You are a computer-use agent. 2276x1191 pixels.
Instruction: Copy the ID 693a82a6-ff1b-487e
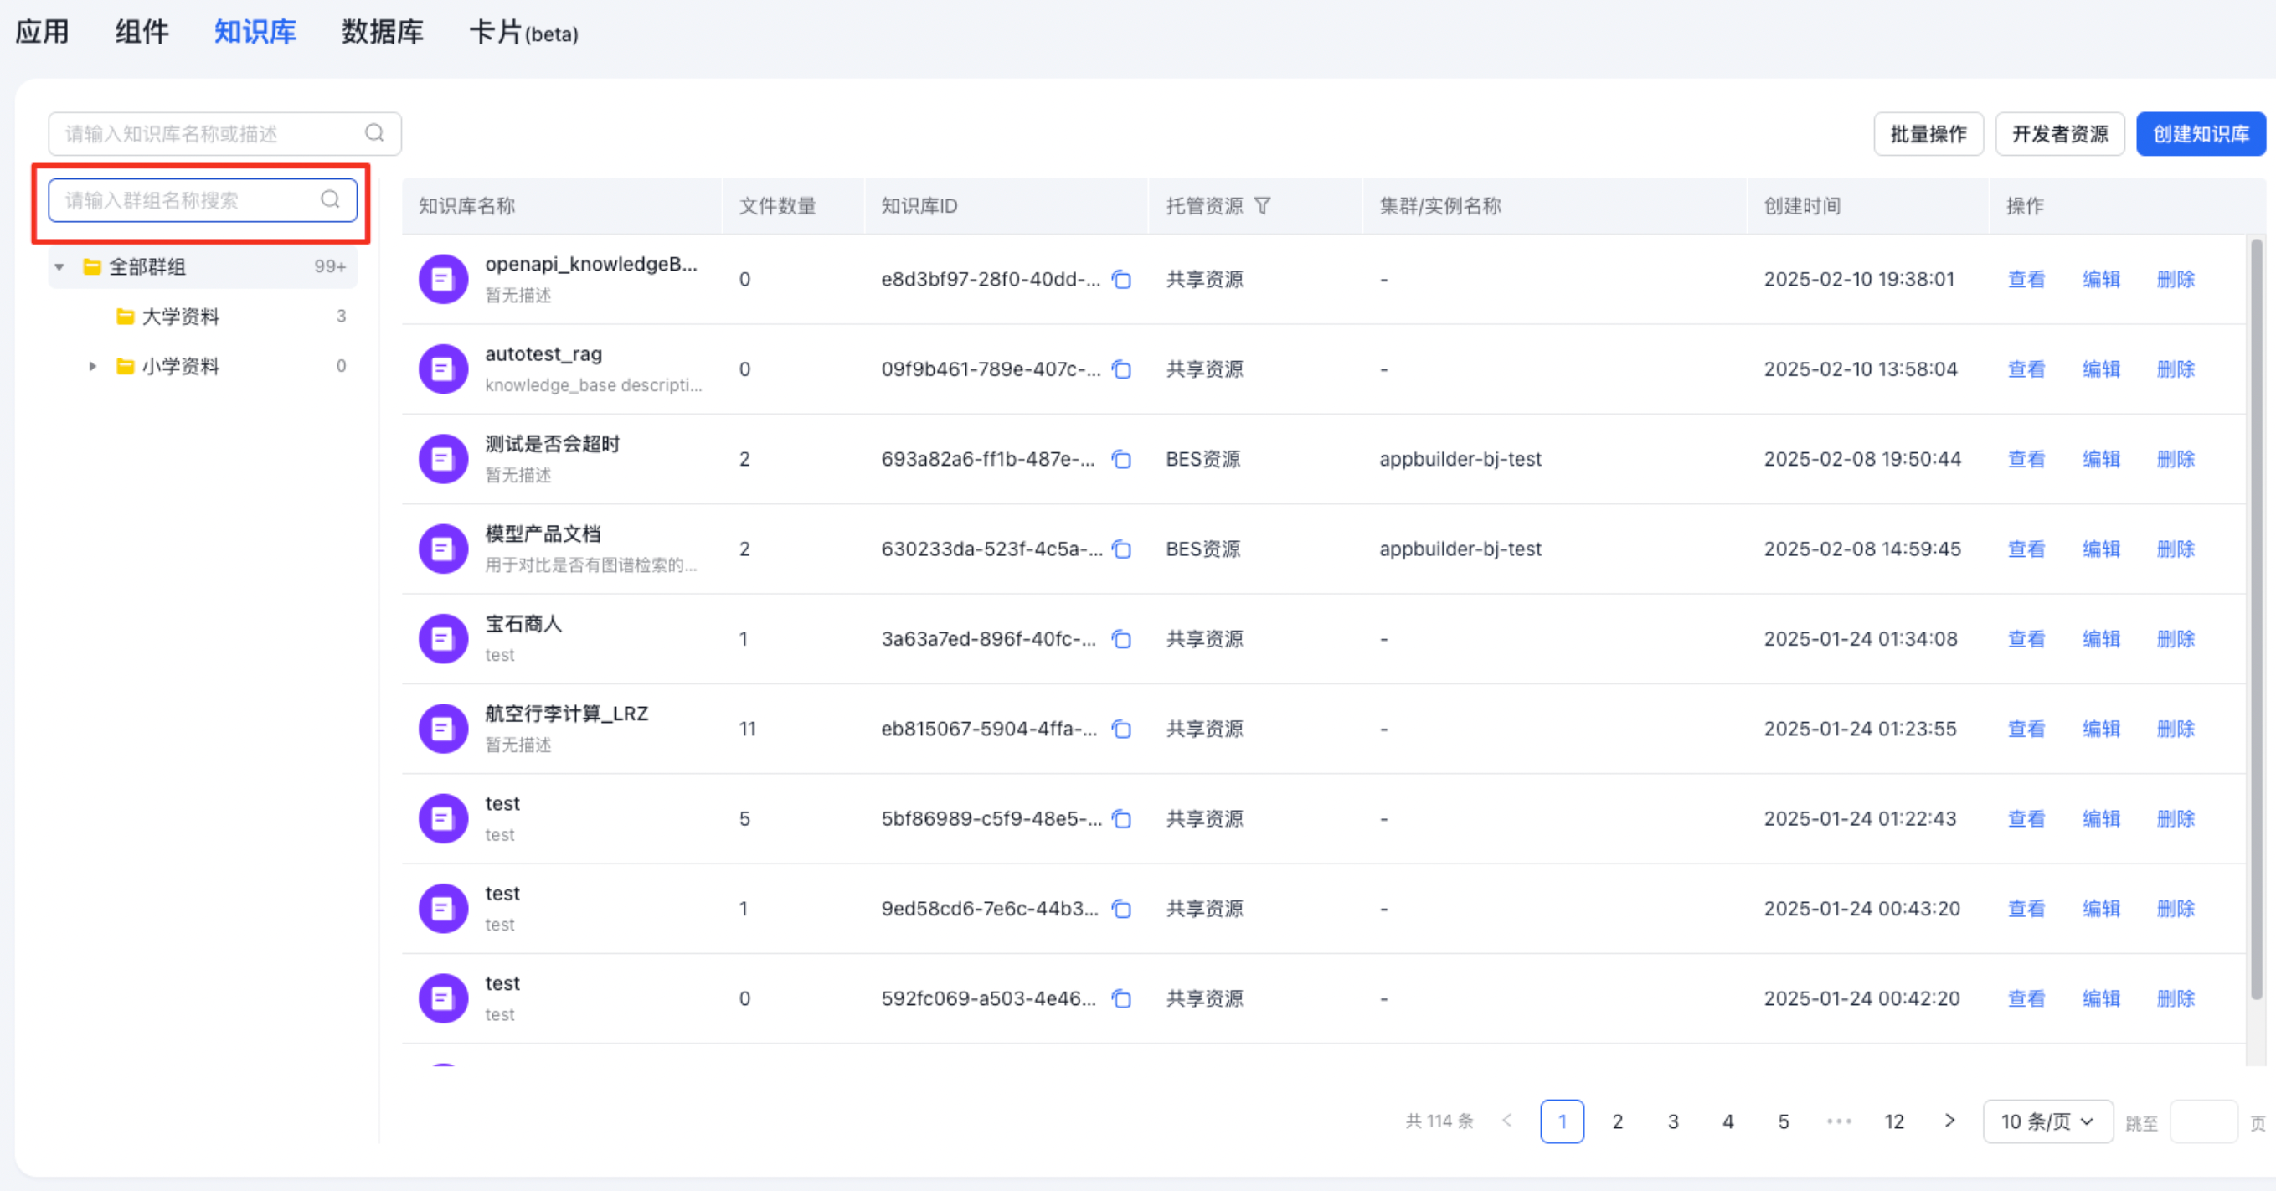coord(1121,460)
